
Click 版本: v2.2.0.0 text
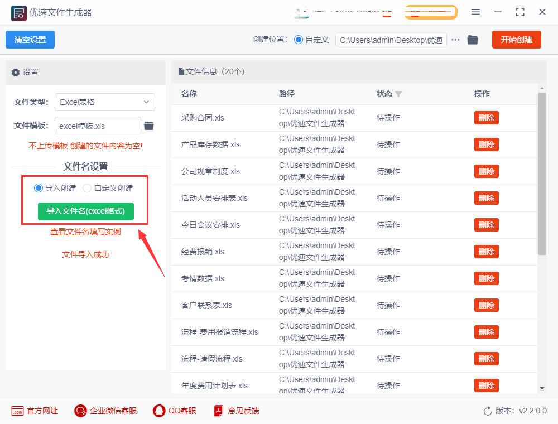[521, 411]
